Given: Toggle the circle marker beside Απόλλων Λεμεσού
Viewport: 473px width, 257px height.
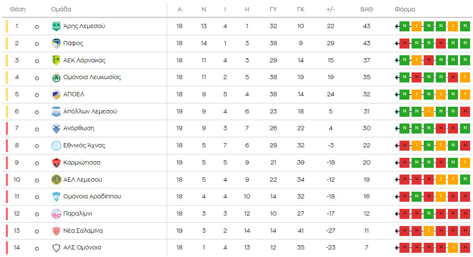Looking at the screenshot, I should 37,112.
